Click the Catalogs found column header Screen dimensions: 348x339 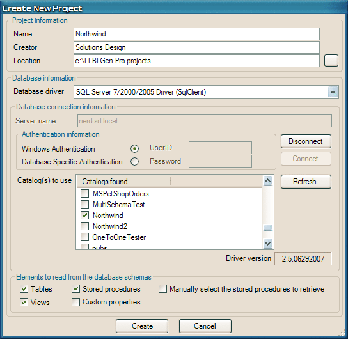(x=124, y=182)
